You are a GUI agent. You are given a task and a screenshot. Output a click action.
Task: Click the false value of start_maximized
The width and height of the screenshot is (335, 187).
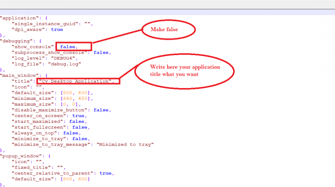(x=77, y=122)
